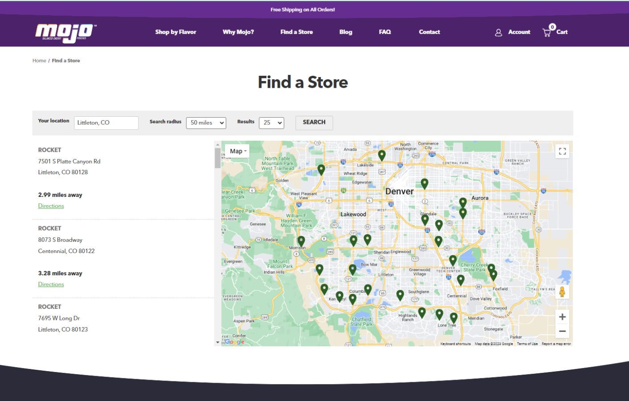Viewport: 629px width, 401px height.
Task: Click the store list scroll-down arrow
Action: pyautogui.click(x=218, y=343)
